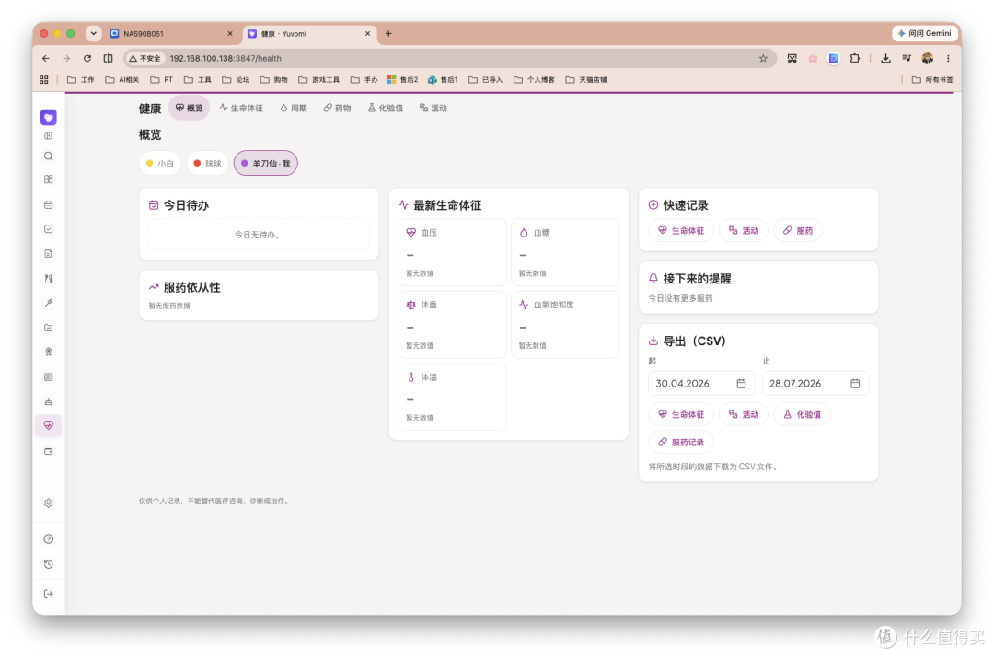Open the fork-and-knife meals icon in sidebar

click(x=48, y=278)
